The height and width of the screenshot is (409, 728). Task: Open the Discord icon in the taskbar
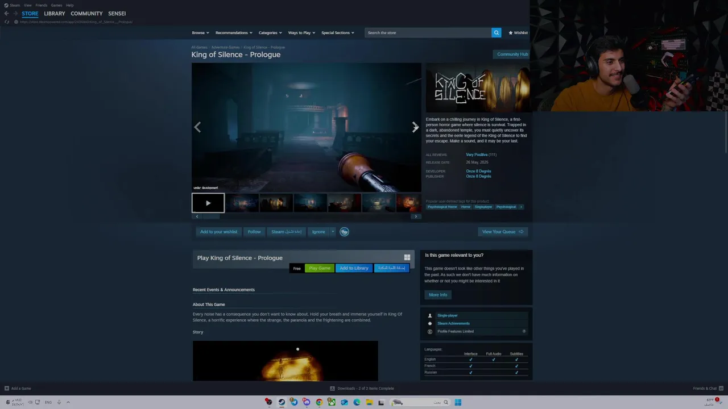307,402
